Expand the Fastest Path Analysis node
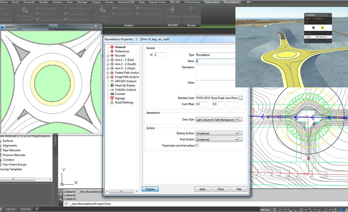The image size is (348, 212). click(x=108, y=73)
